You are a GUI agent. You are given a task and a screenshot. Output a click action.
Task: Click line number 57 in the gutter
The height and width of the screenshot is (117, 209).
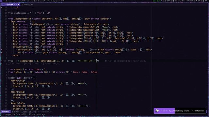click(5, 61)
